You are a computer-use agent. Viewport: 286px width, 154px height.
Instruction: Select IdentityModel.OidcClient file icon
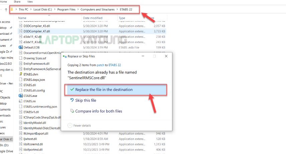(21, 128)
